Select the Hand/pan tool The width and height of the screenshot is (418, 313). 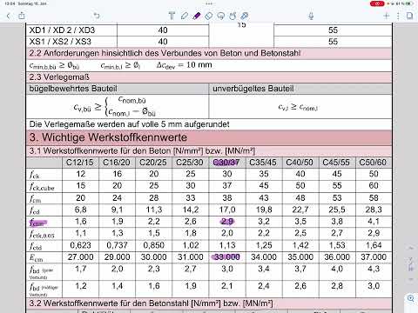(x=233, y=16)
